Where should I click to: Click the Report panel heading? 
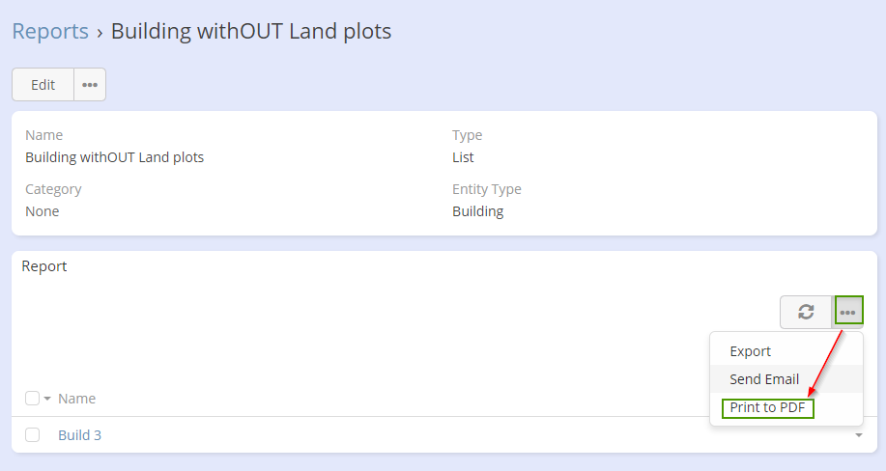pyautogui.click(x=44, y=266)
